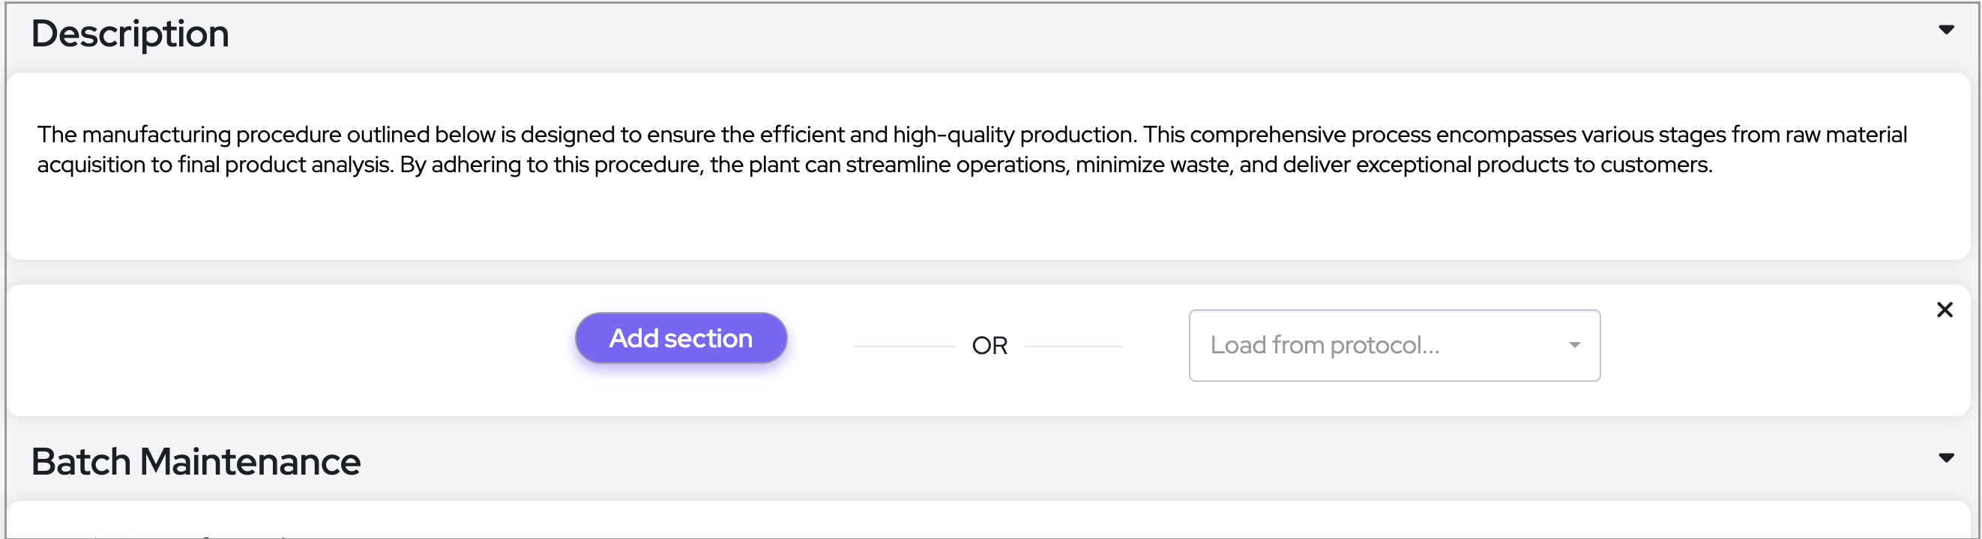Image resolution: width=1982 pixels, height=539 pixels.
Task: Collapse the Batch Maintenance section arrow
Action: click(1946, 458)
